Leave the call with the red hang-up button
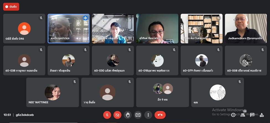This screenshot has height=123, width=270. (160, 115)
